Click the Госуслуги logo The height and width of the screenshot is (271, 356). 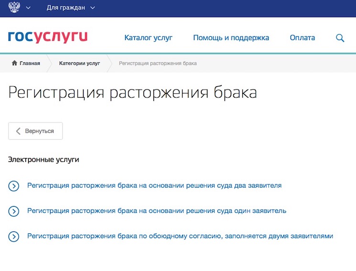pos(48,37)
